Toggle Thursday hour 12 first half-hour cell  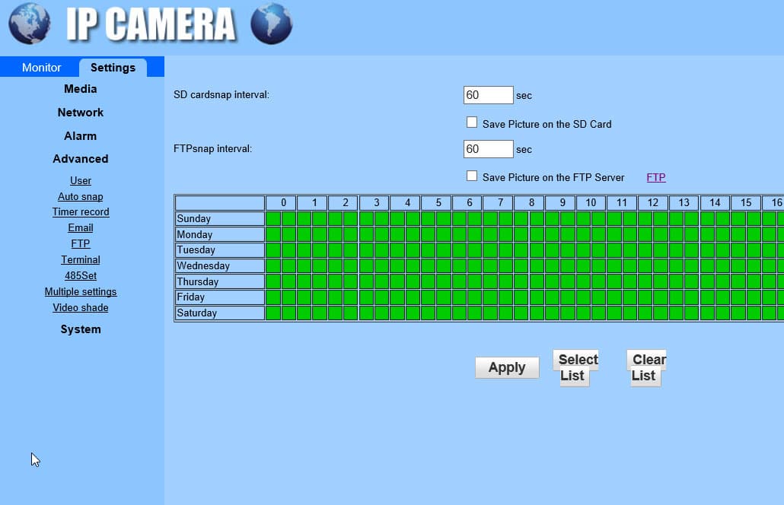645,281
